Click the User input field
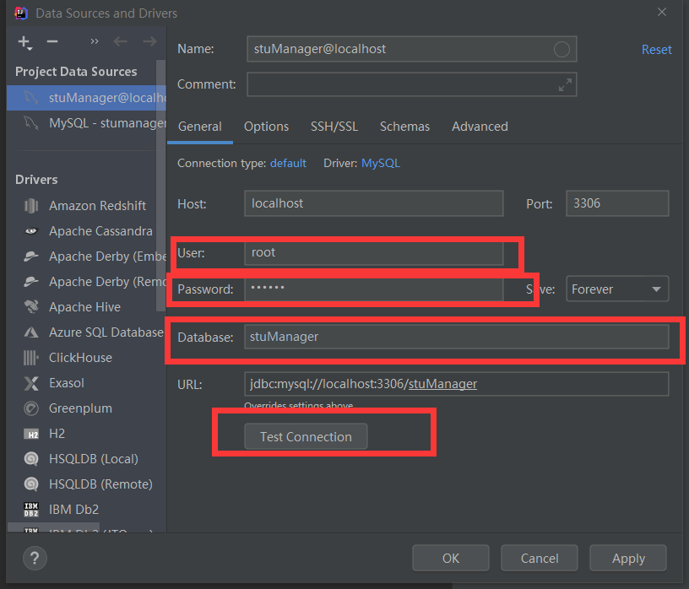The height and width of the screenshot is (589, 689). [x=373, y=252]
